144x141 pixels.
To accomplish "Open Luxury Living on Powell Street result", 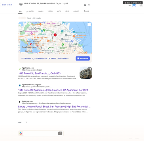I will [54, 107].
